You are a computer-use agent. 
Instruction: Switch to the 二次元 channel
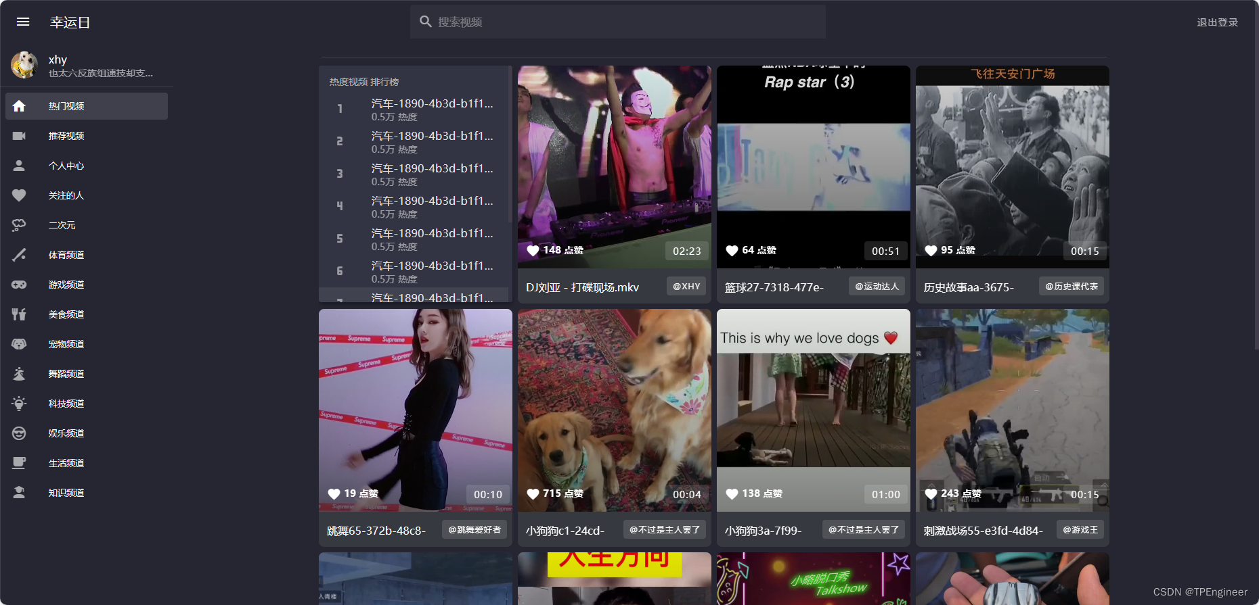coord(87,225)
